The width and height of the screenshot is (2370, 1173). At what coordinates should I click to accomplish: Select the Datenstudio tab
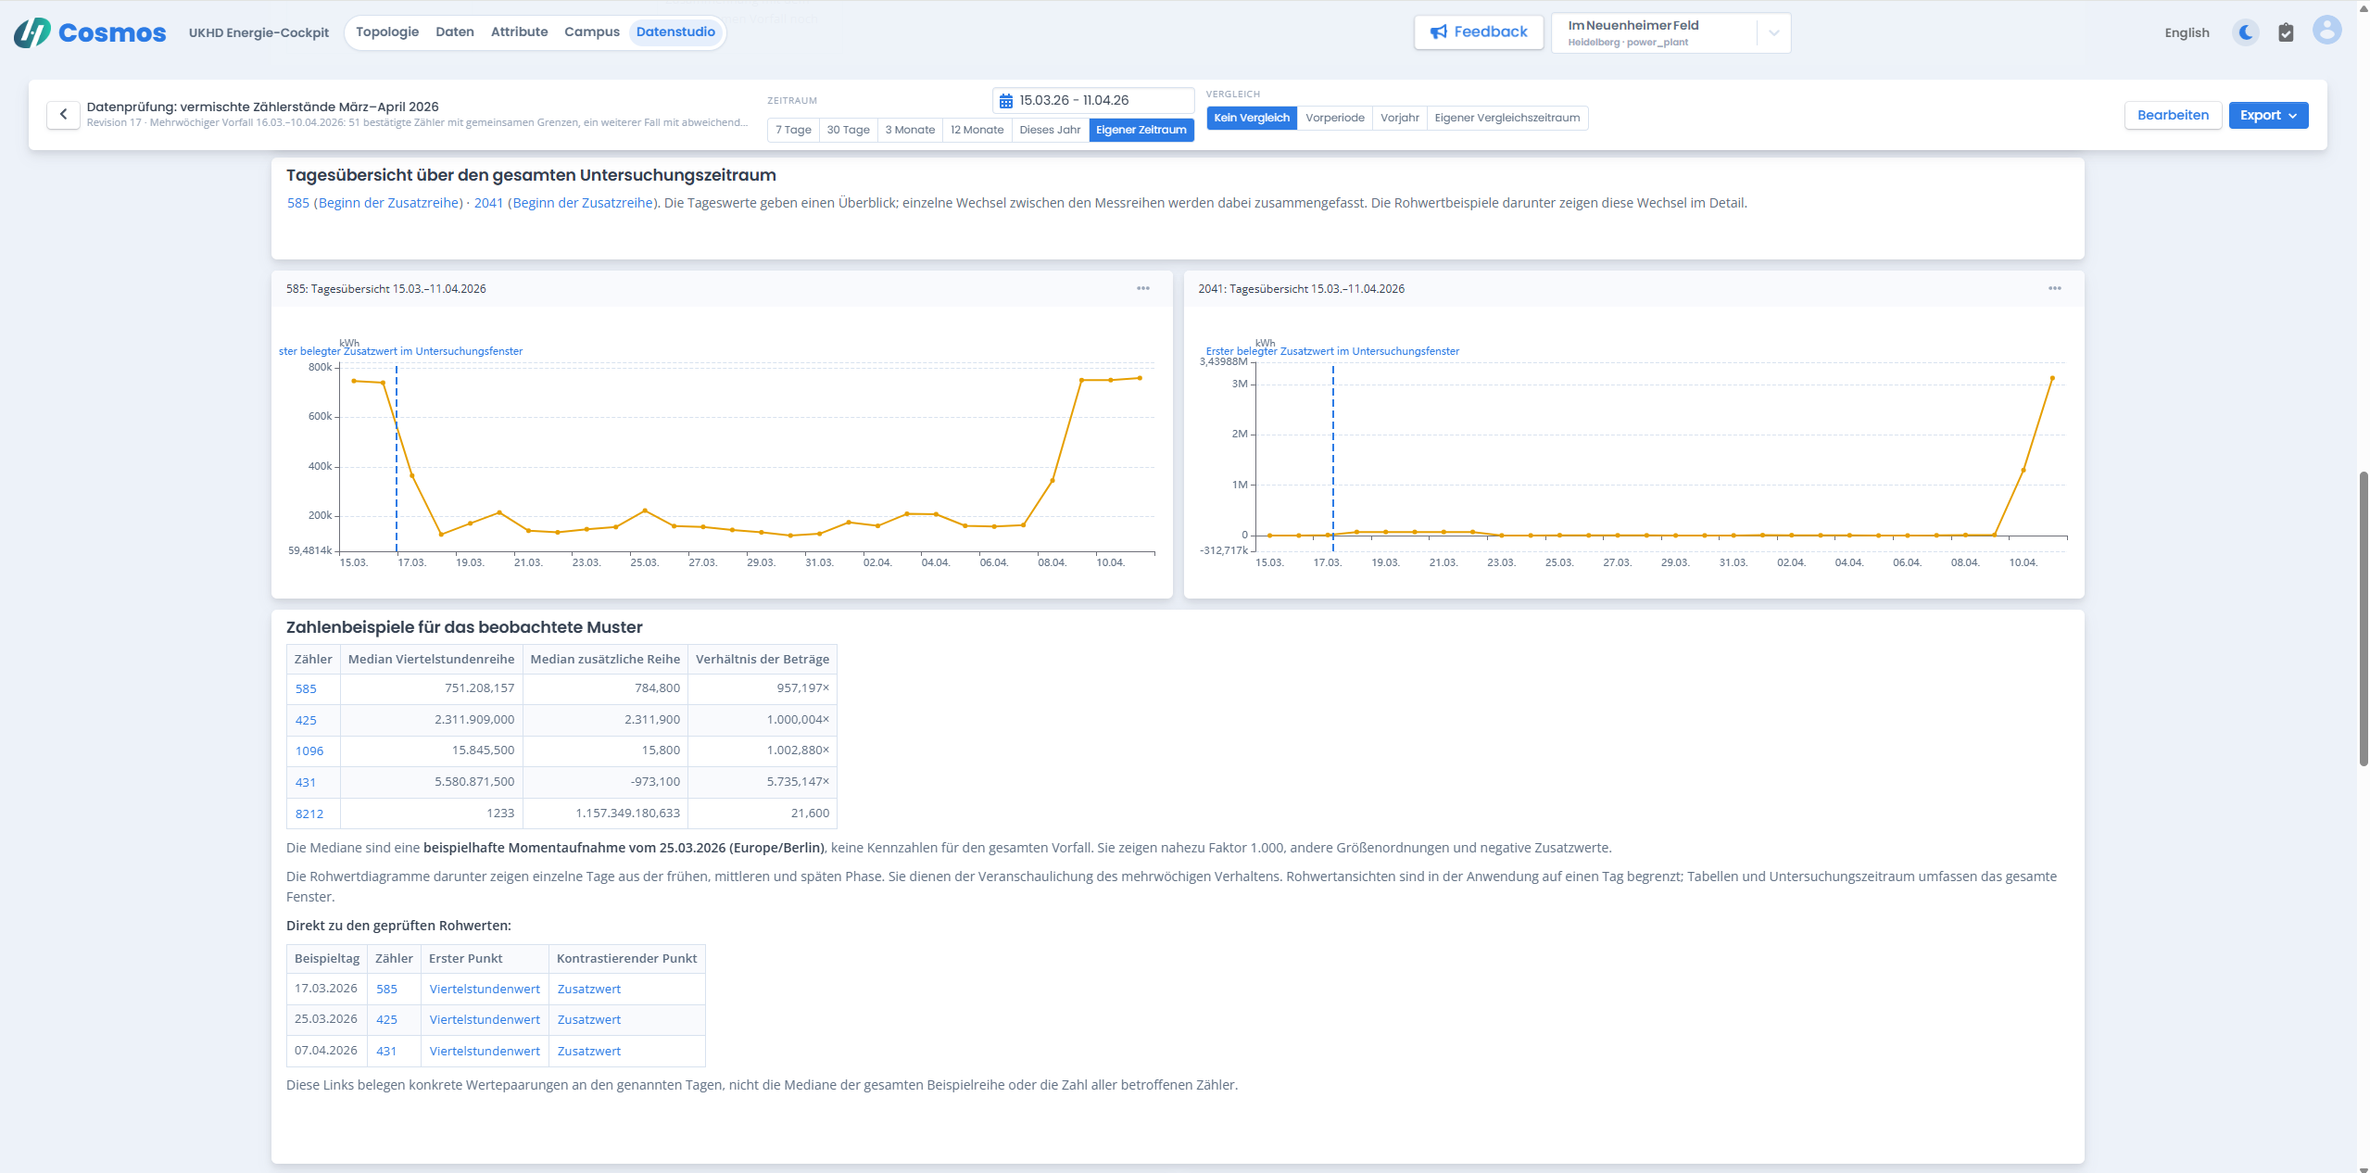[x=675, y=32]
